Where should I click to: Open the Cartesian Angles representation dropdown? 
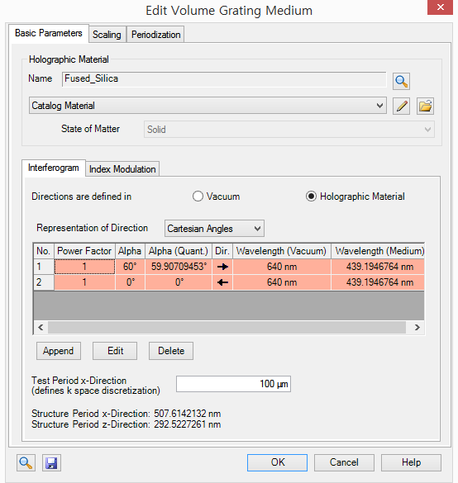pyautogui.click(x=214, y=229)
